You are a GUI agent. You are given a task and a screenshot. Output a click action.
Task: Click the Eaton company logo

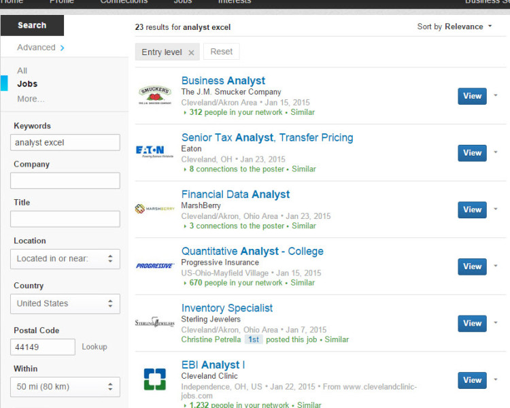155,152
